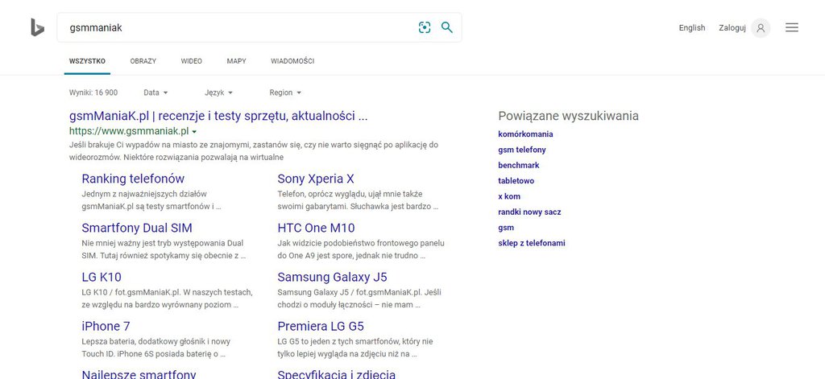The height and width of the screenshot is (379, 825).
Task: Expand the arrow beside gsmmaniak.pl URL
Action: click(194, 131)
